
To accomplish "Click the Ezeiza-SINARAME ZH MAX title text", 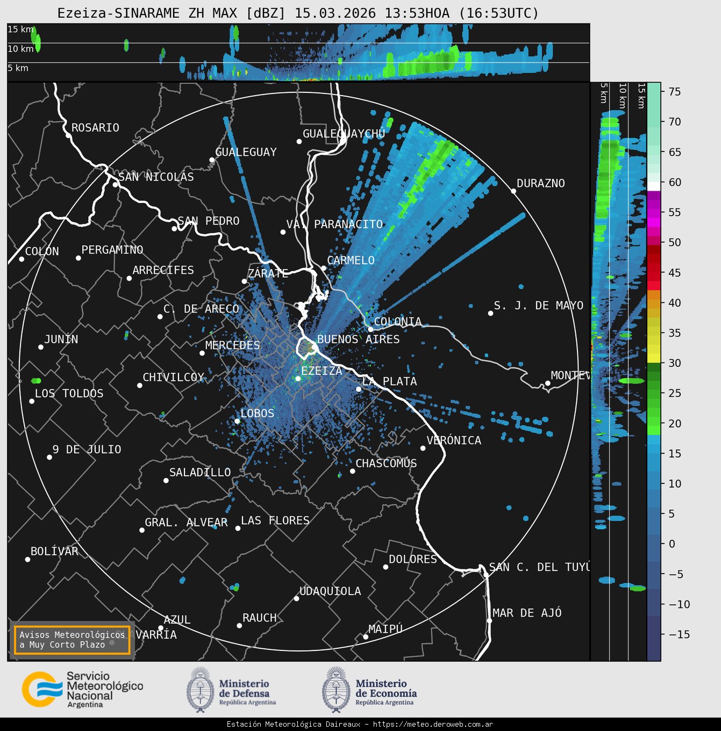I will (x=298, y=13).
